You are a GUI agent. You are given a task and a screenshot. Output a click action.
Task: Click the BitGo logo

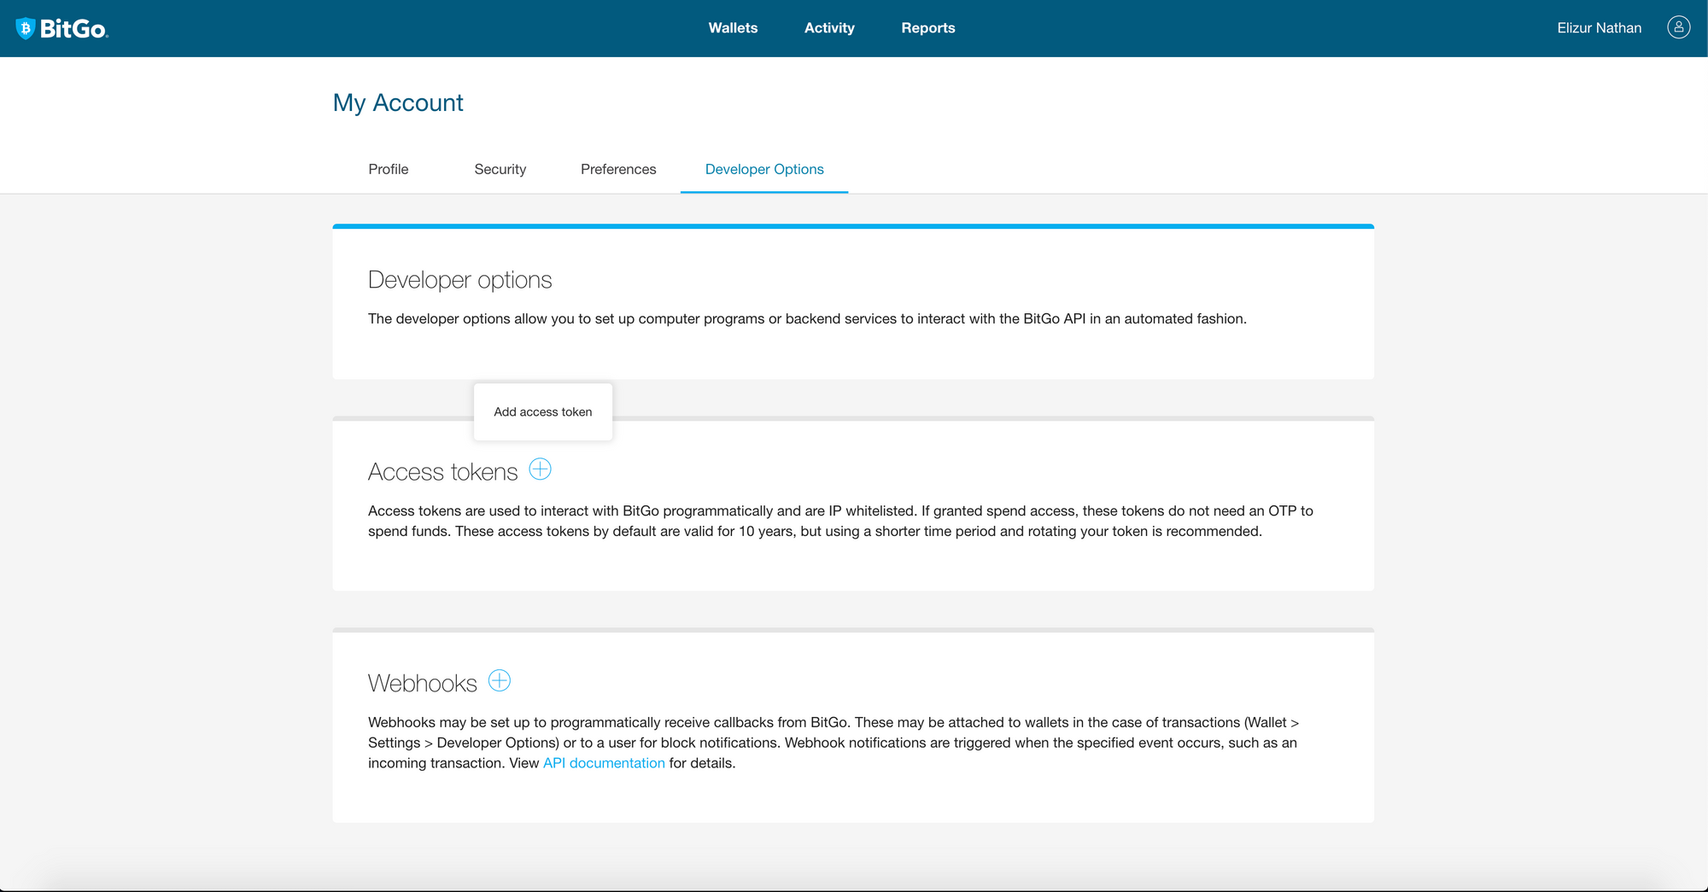pos(62,28)
